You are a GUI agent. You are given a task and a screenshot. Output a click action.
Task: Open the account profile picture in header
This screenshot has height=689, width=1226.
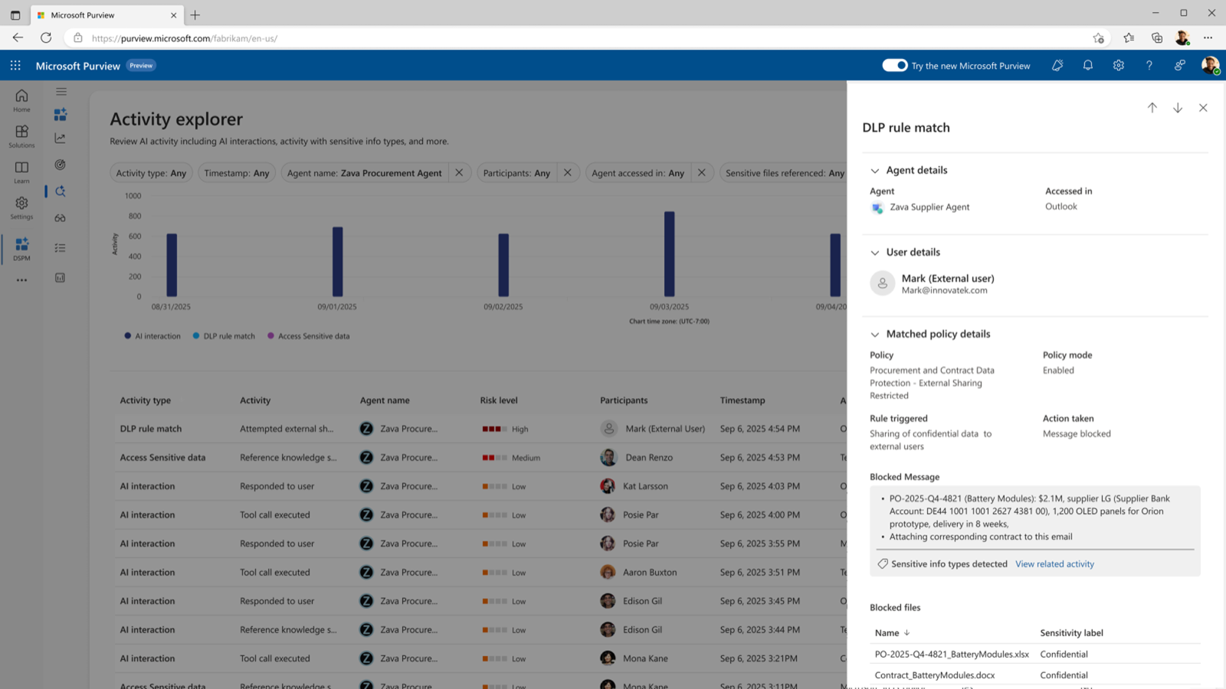tap(1210, 66)
